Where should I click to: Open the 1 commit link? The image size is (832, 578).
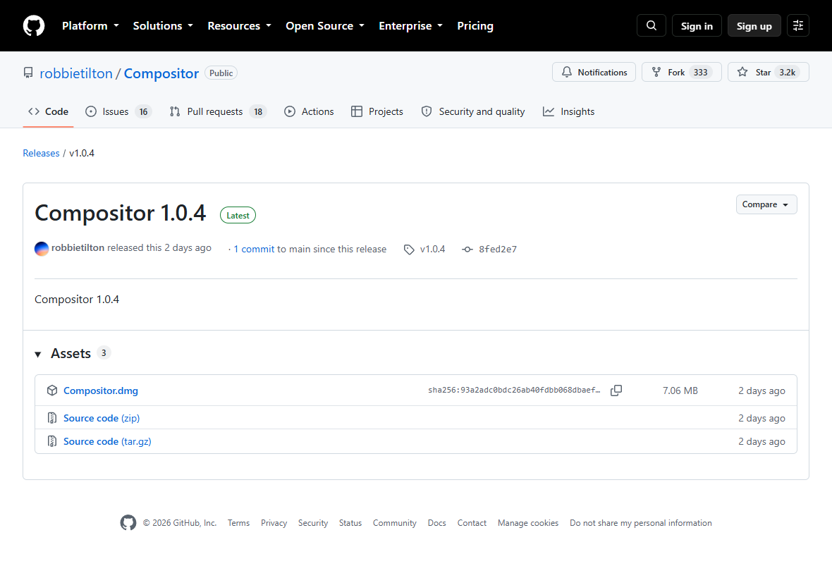pyautogui.click(x=254, y=250)
